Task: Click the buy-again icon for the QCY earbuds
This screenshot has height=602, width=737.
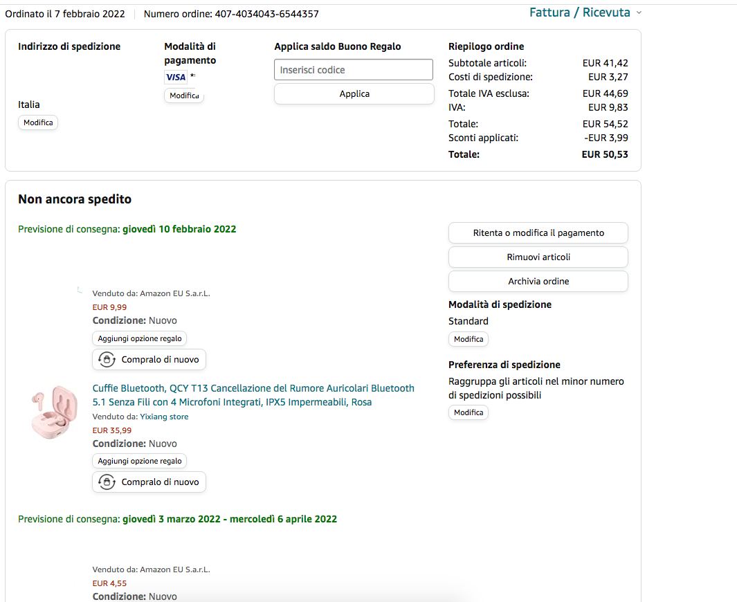Action: (x=107, y=482)
